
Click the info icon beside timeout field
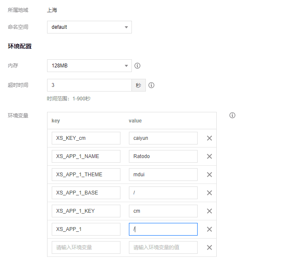151,85
